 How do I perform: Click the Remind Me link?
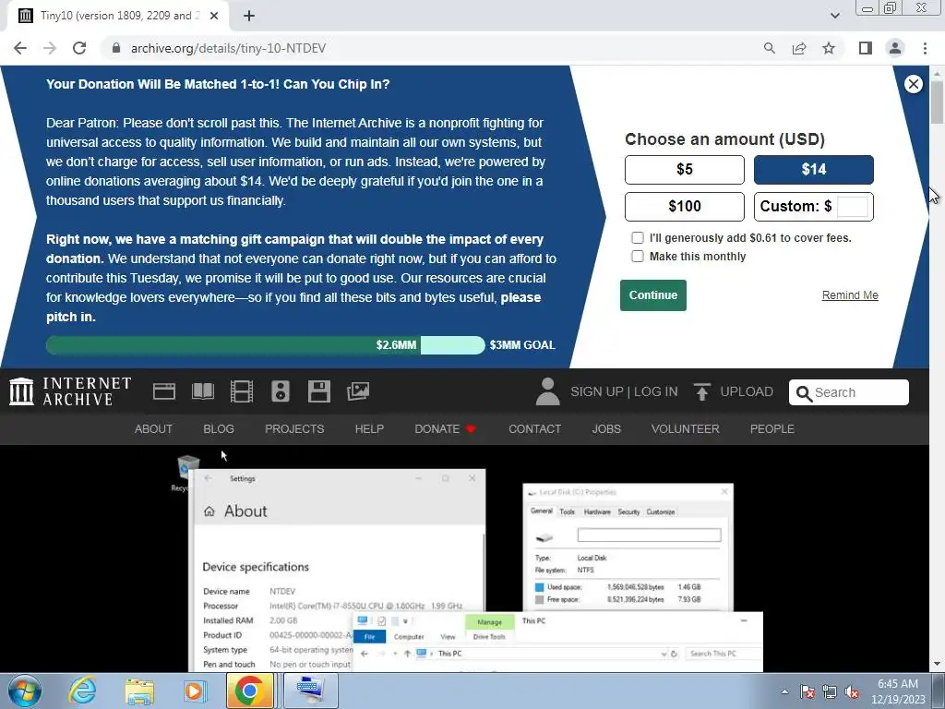850,295
